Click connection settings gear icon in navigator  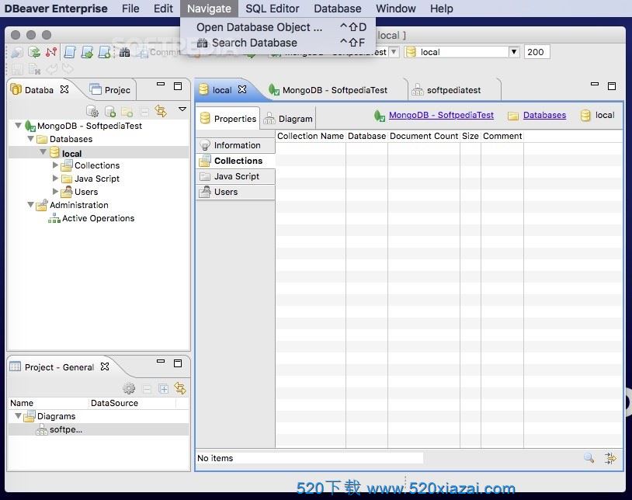click(92, 111)
